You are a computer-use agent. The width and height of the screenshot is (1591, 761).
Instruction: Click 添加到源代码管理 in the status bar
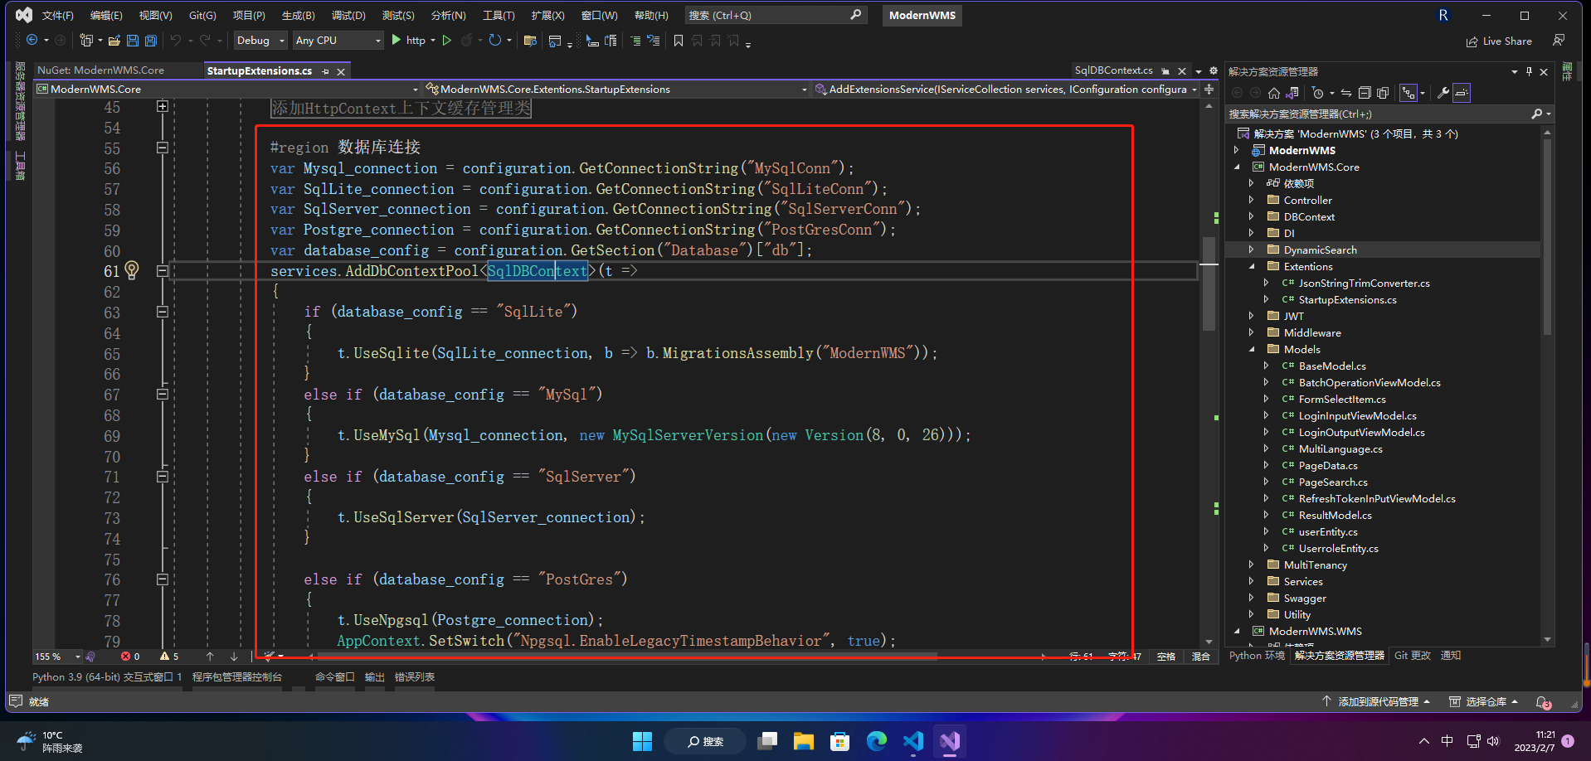tap(1376, 701)
